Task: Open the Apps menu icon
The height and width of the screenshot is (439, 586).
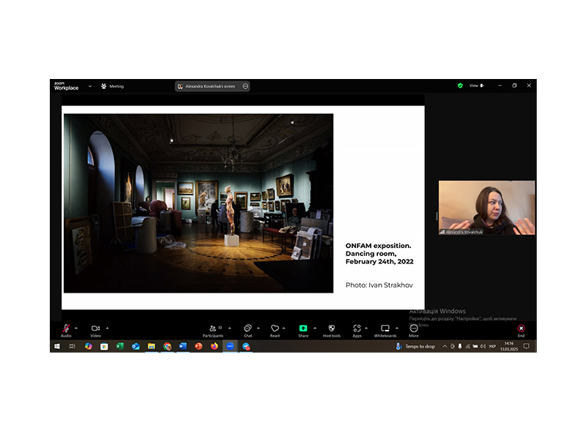Action: [357, 329]
